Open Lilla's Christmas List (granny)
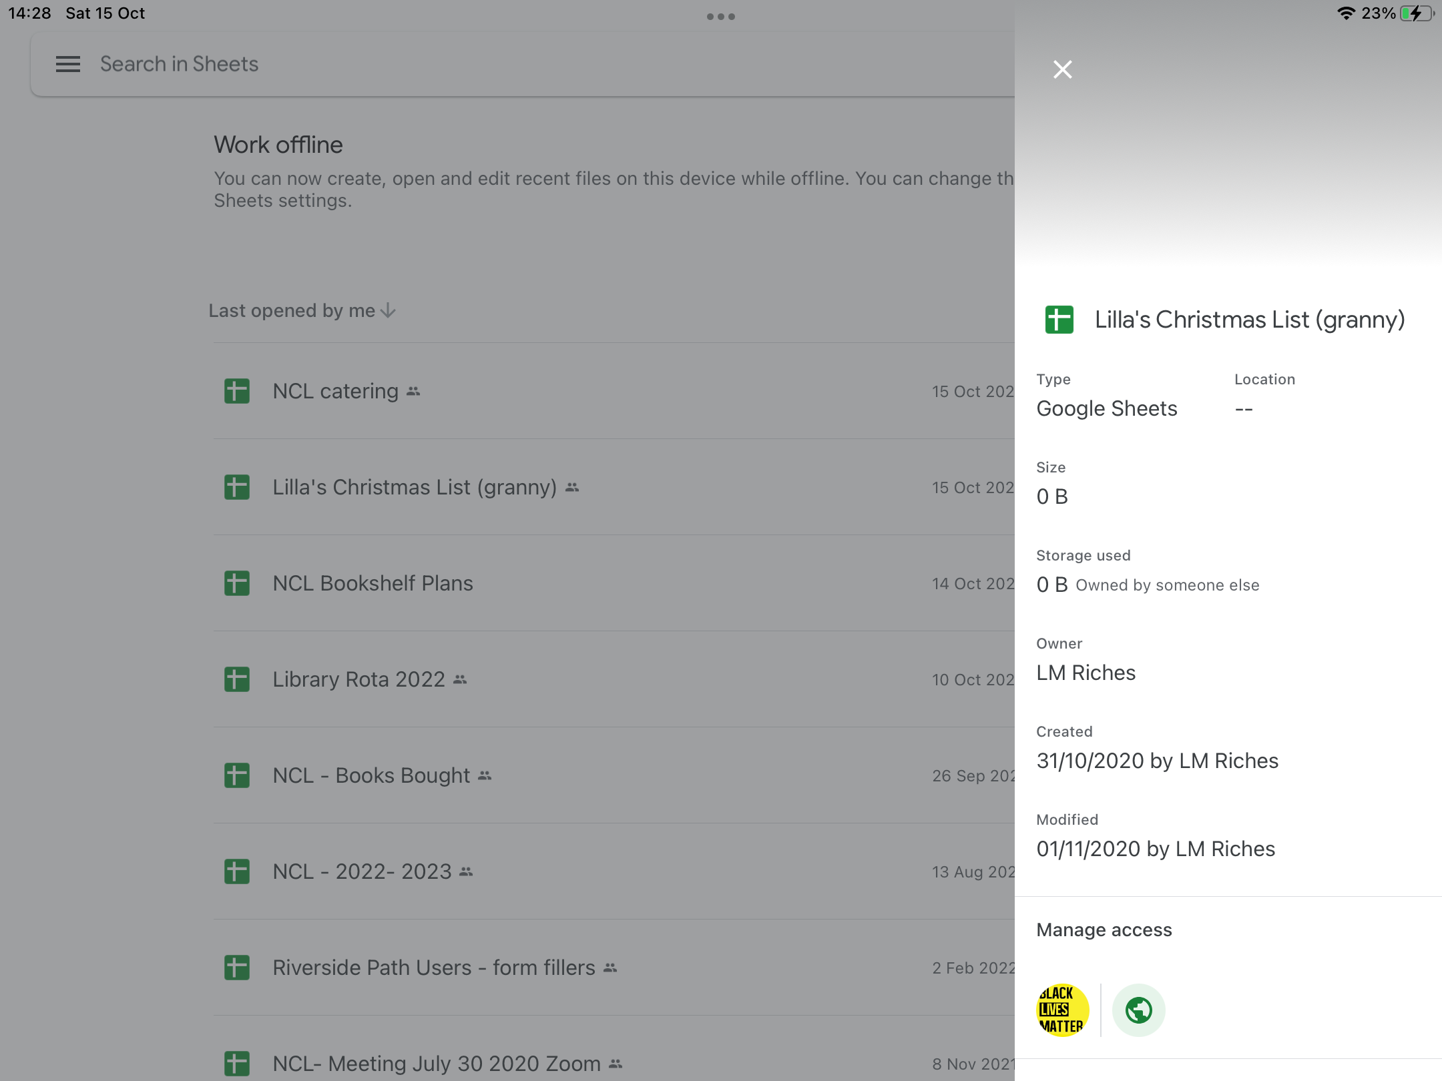 tap(414, 488)
